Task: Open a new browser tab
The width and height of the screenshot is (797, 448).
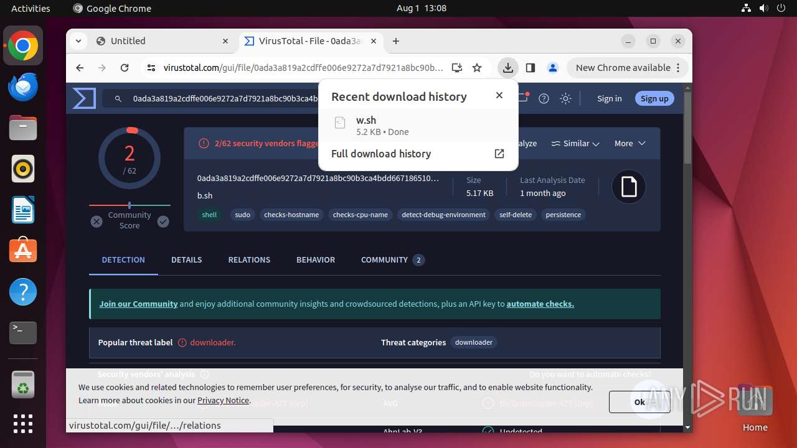Action: pyautogui.click(x=396, y=41)
